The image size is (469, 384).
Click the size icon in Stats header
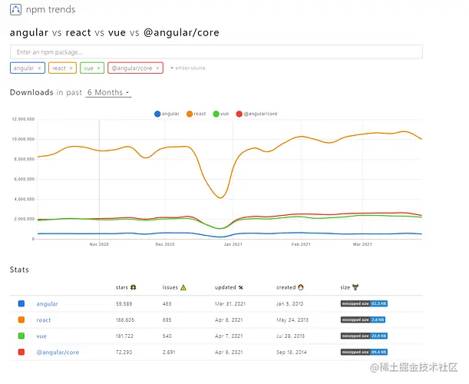[x=355, y=287]
